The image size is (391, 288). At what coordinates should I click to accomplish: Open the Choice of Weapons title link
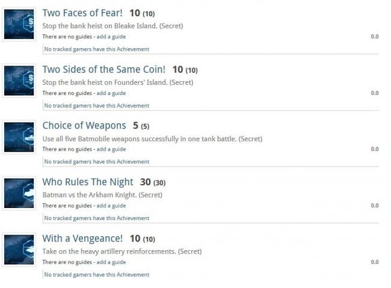tap(84, 126)
